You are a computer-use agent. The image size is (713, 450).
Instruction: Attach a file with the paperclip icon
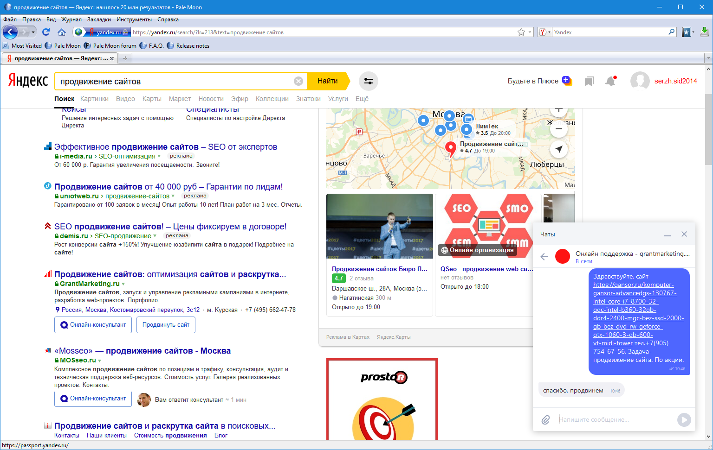(x=546, y=419)
